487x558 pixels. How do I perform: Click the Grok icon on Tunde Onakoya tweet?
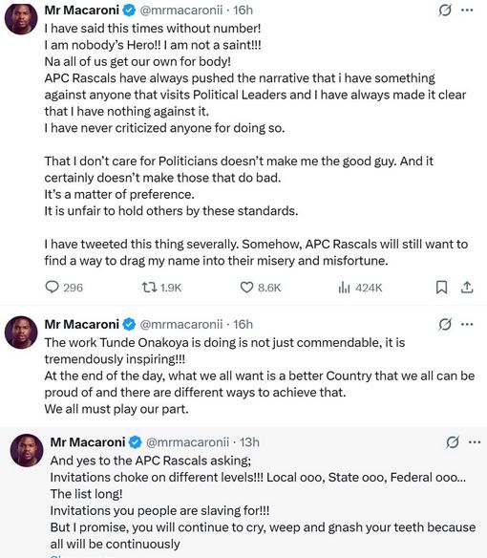click(x=445, y=324)
